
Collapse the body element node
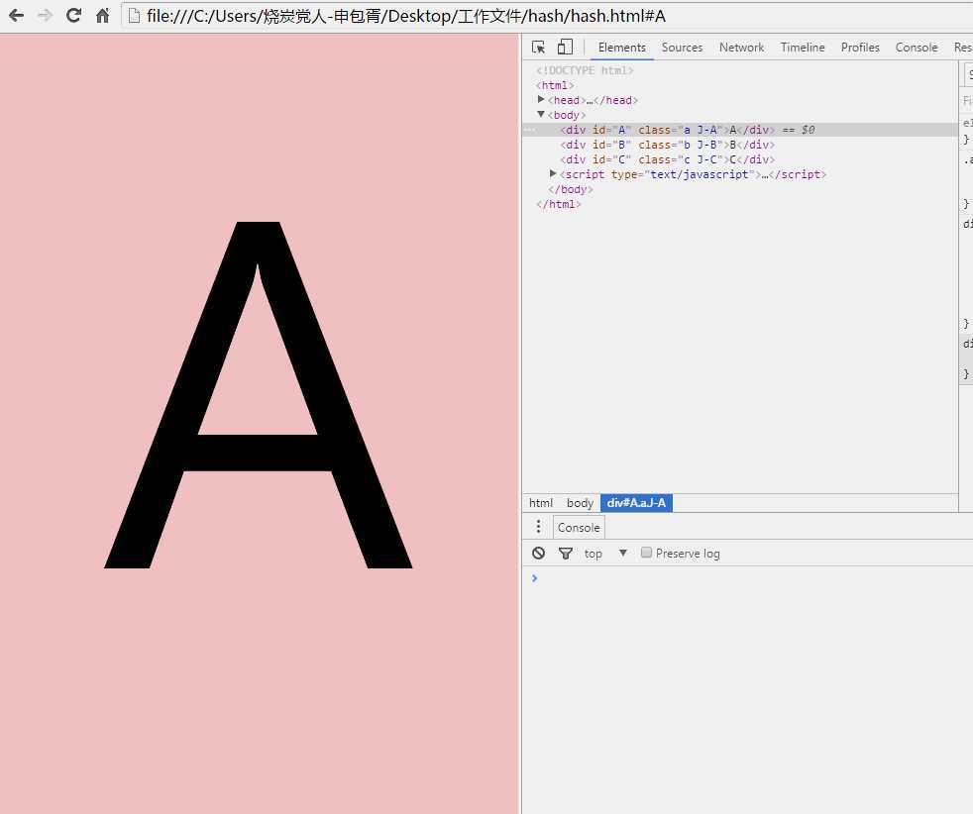click(541, 114)
